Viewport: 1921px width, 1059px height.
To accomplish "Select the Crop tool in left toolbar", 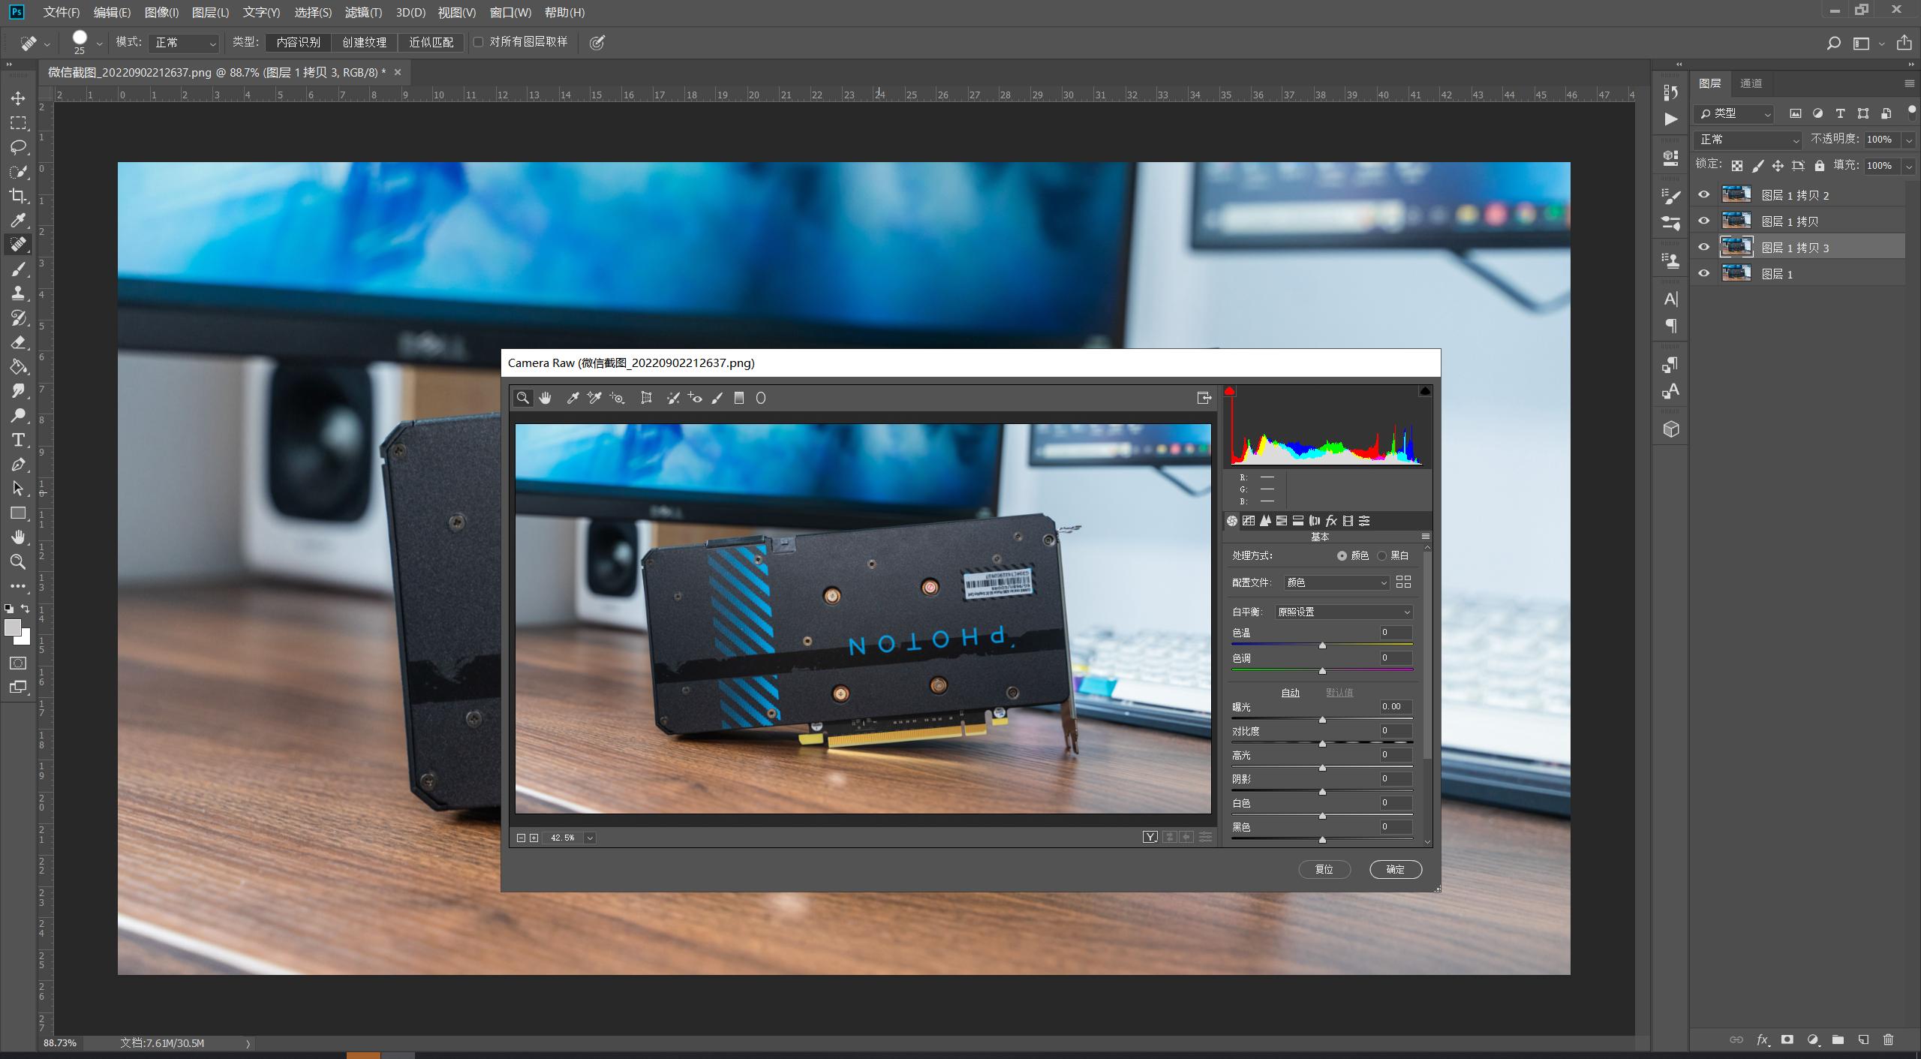I will [x=18, y=196].
